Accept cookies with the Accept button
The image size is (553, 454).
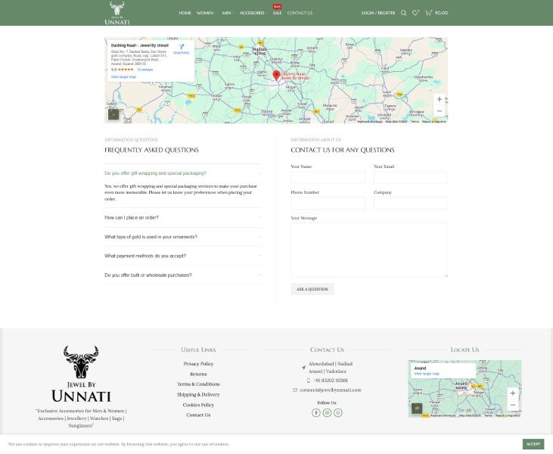tap(533, 444)
